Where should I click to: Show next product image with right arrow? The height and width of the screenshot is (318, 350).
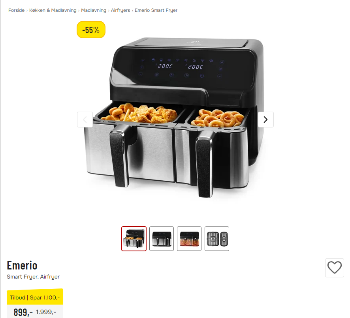click(265, 120)
